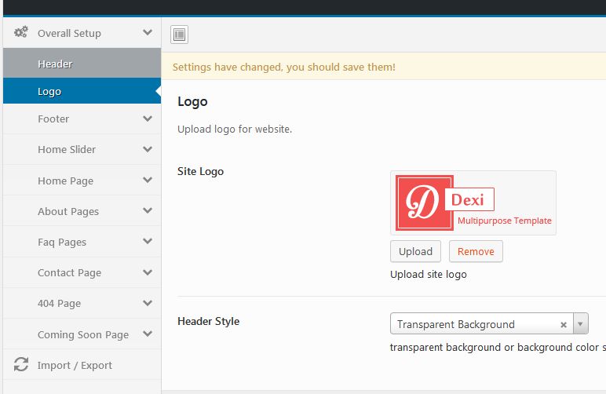The width and height of the screenshot is (606, 394).
Task: Open the Faq Pages menu item
Action: pyautogui.click(x=62, y=243)
